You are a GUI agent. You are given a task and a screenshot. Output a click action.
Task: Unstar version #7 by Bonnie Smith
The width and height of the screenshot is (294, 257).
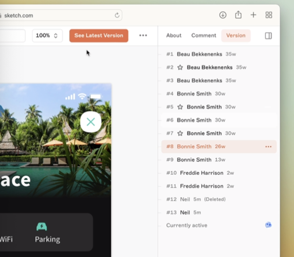point(180,133)
